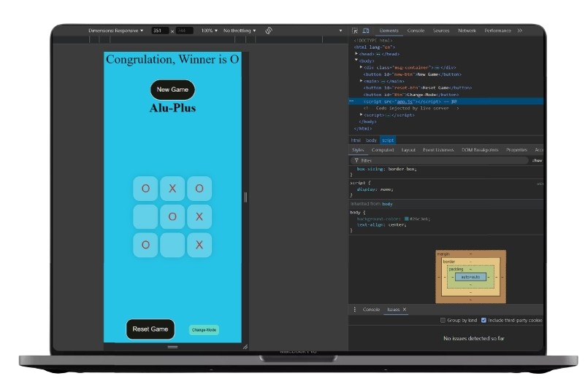Click the body breadcrumb
The image size is (585, 384).
point(371,141)
